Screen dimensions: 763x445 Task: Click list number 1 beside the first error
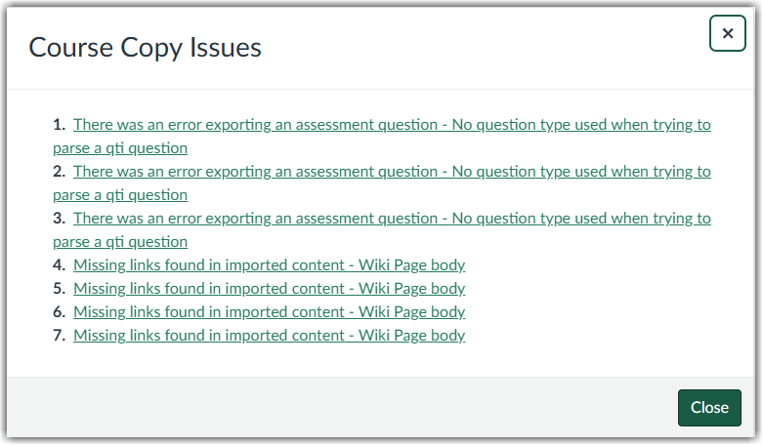[x=59, y=125]
